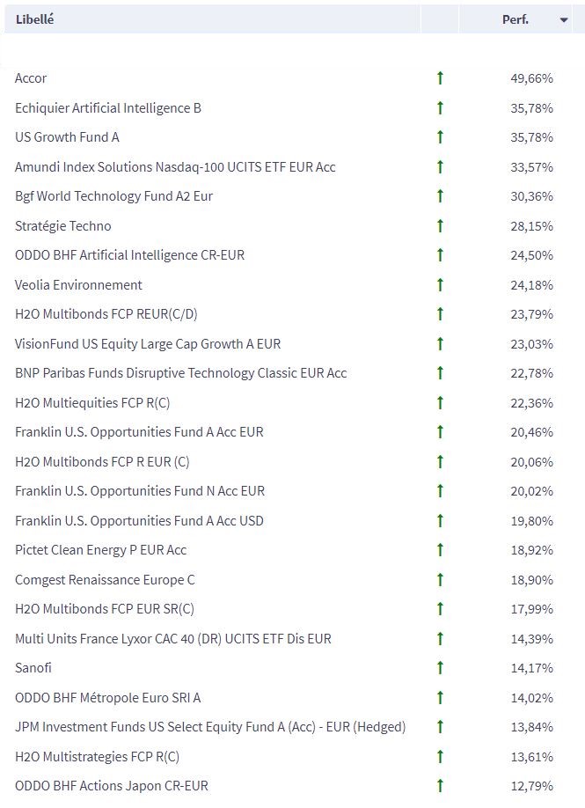Click the 49,66% performance value for Accor
The width and height of the screenshot is (585, 808).
coord(531,78)
